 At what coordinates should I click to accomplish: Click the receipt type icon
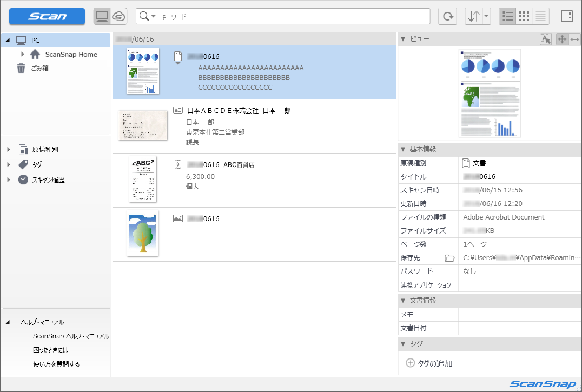178,164
